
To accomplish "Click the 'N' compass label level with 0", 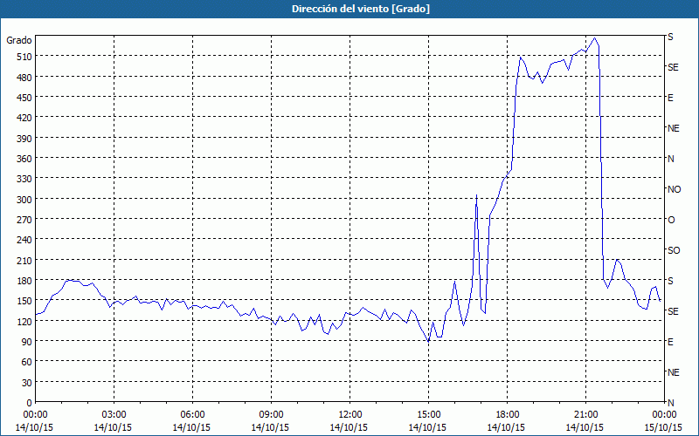I will [671, 403].
